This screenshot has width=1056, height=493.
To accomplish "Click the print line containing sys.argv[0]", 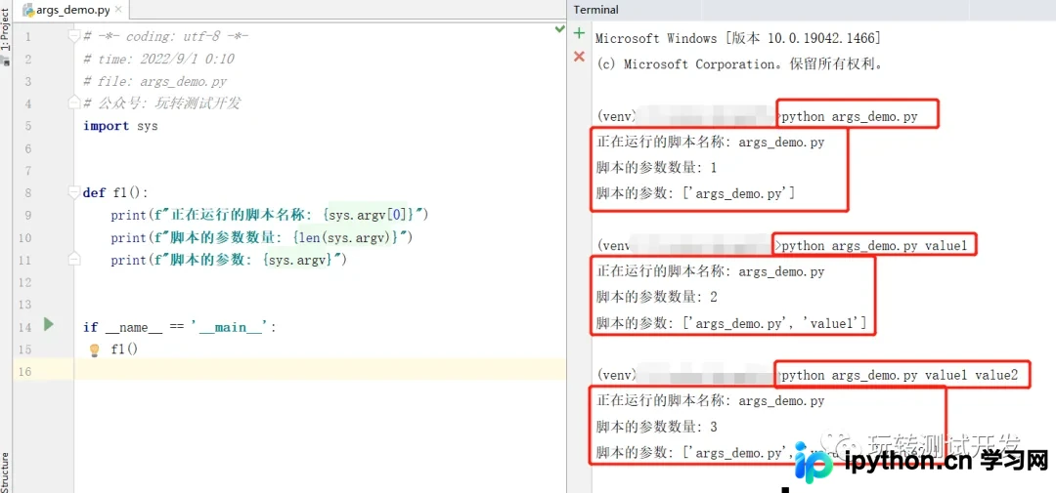I will coord(270,215).
